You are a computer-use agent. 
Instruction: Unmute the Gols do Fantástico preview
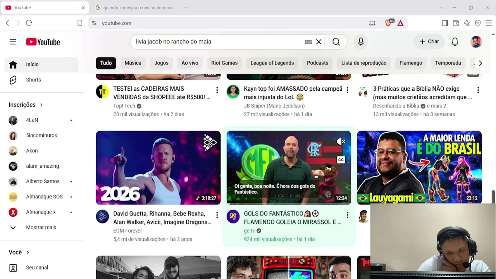(341, 142)
